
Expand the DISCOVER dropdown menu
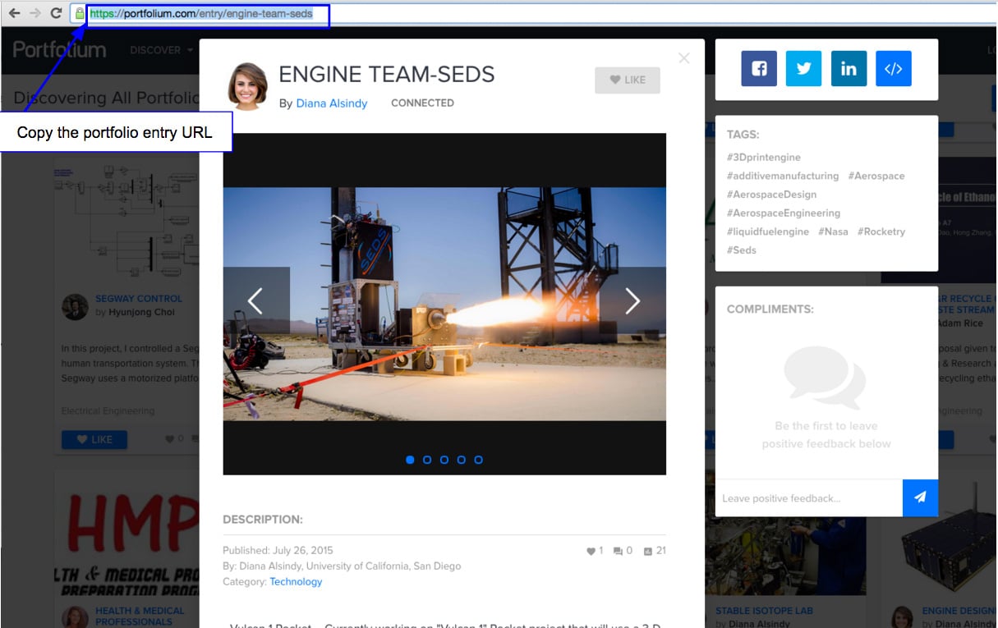tap(162, 50)
